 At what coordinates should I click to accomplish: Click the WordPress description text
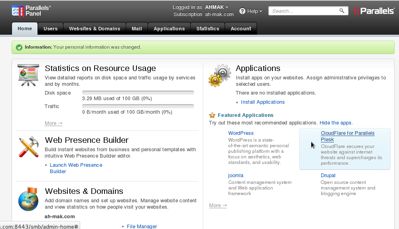pos(258,151)
